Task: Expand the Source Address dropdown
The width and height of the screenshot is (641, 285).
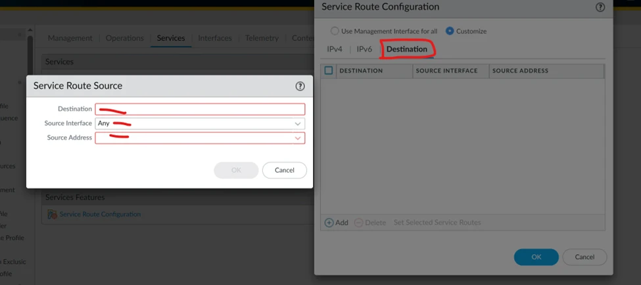Action: pos(298,138)
